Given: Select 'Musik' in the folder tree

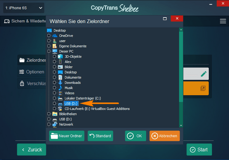Looking at the screenshot, I should [69, 88].
